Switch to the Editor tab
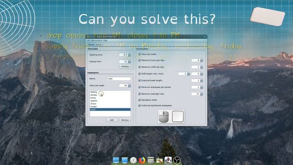293x165 pixels. pyautogui.click(x=98, y=44)
